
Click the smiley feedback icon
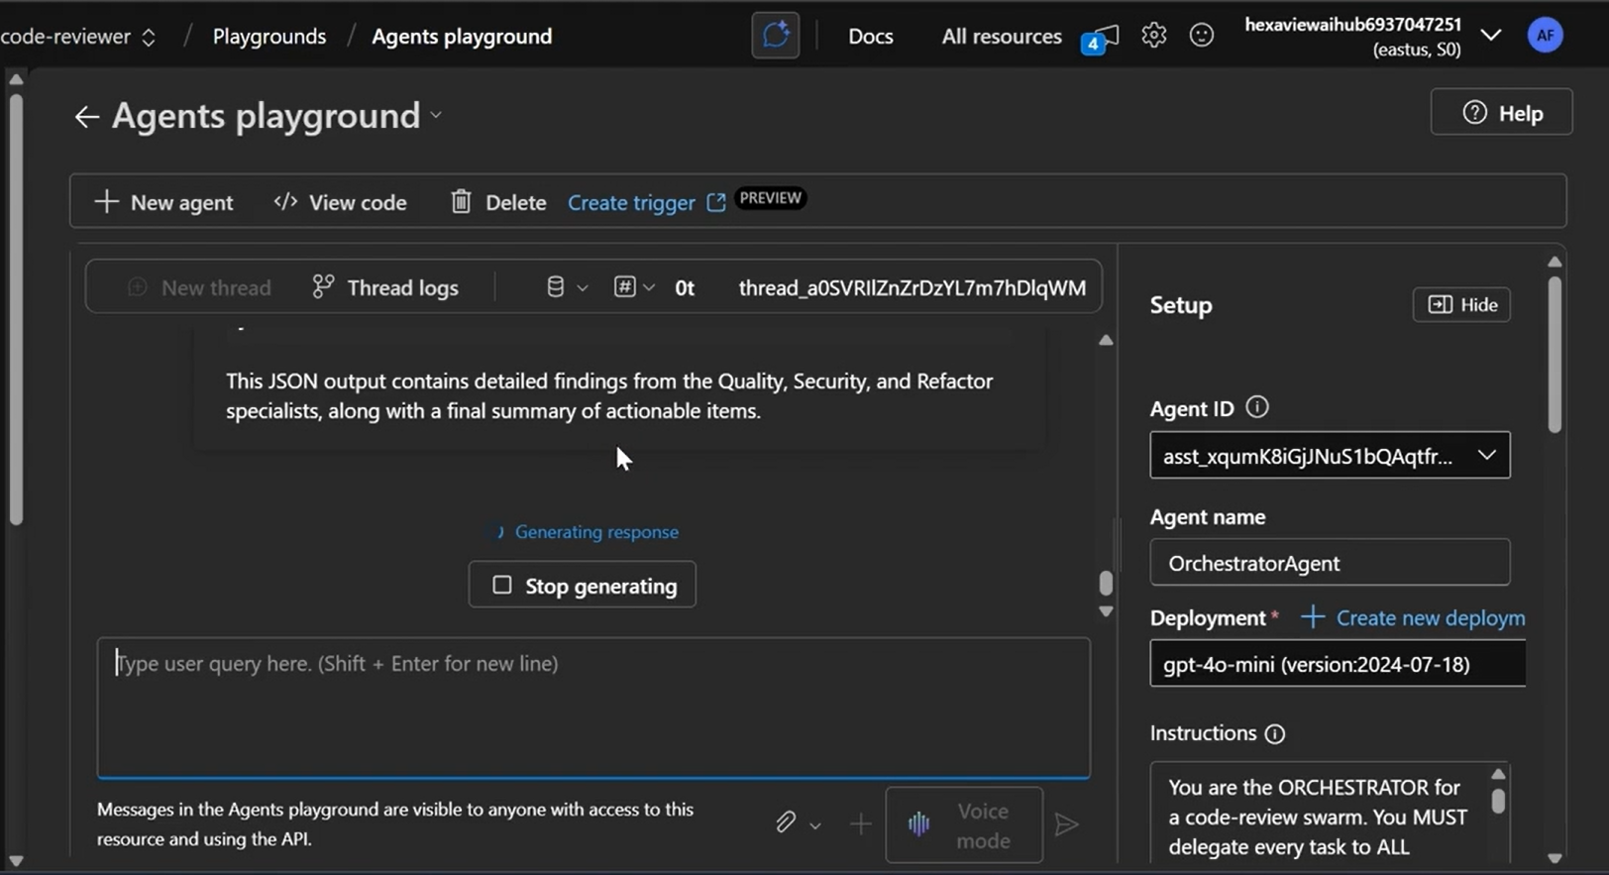1201,36
